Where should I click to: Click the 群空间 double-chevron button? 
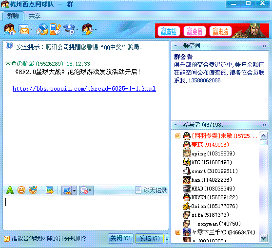(264, 46)
